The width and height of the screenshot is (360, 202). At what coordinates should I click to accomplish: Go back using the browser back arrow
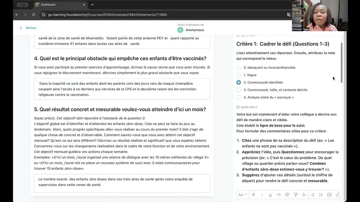click(x=17, y=15)
